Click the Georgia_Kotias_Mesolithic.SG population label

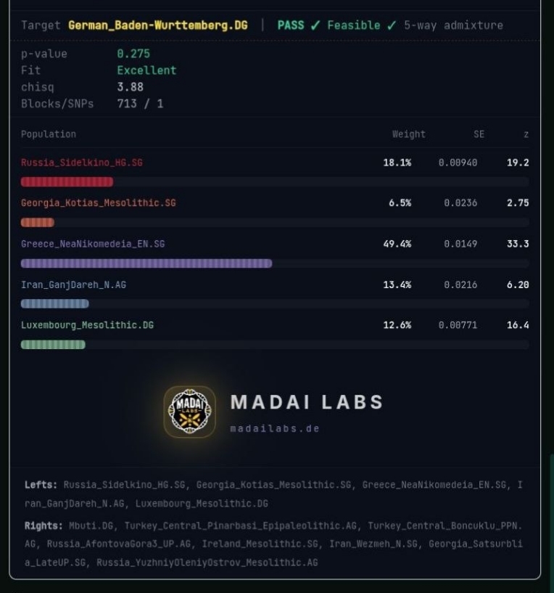pos(98,203)
